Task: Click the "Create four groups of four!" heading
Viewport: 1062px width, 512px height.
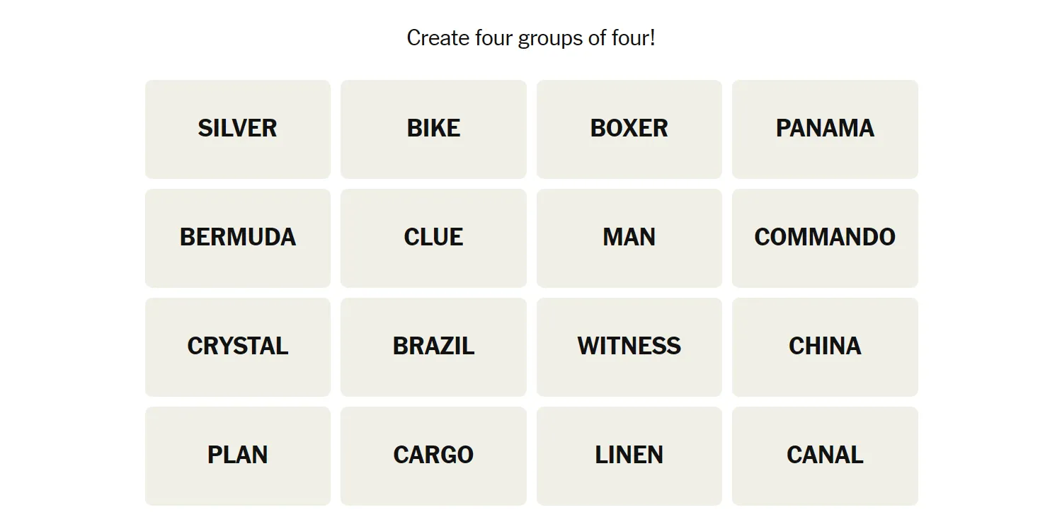Action: tap(531, 37)
